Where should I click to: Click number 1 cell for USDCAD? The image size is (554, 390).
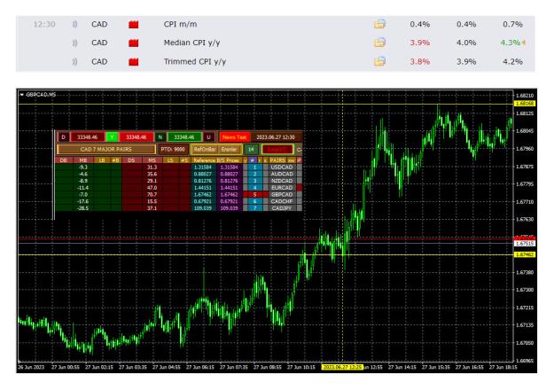(x=254, y=168)
